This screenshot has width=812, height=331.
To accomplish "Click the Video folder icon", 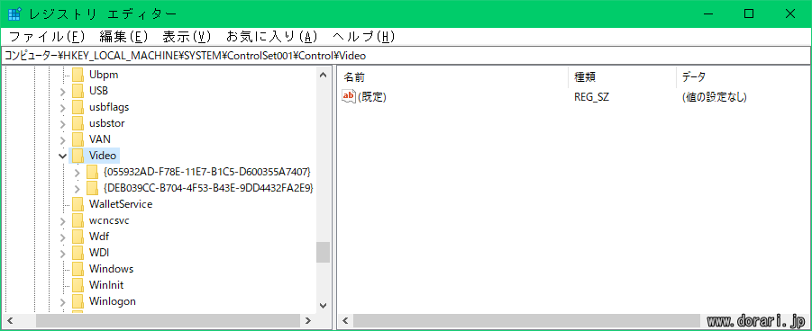I will [x=78, y=156].
